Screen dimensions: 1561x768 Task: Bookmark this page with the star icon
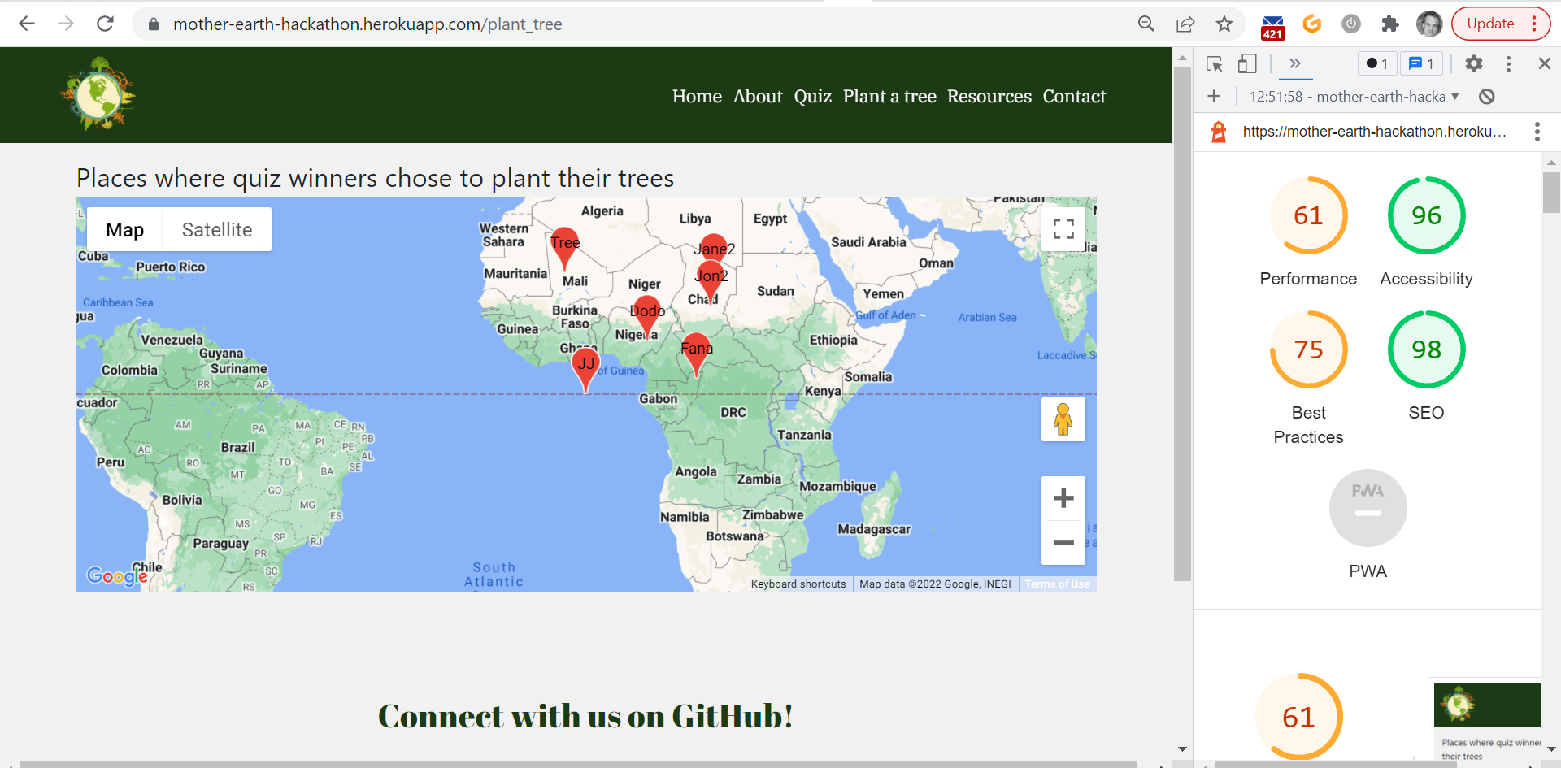[1224, 24]
